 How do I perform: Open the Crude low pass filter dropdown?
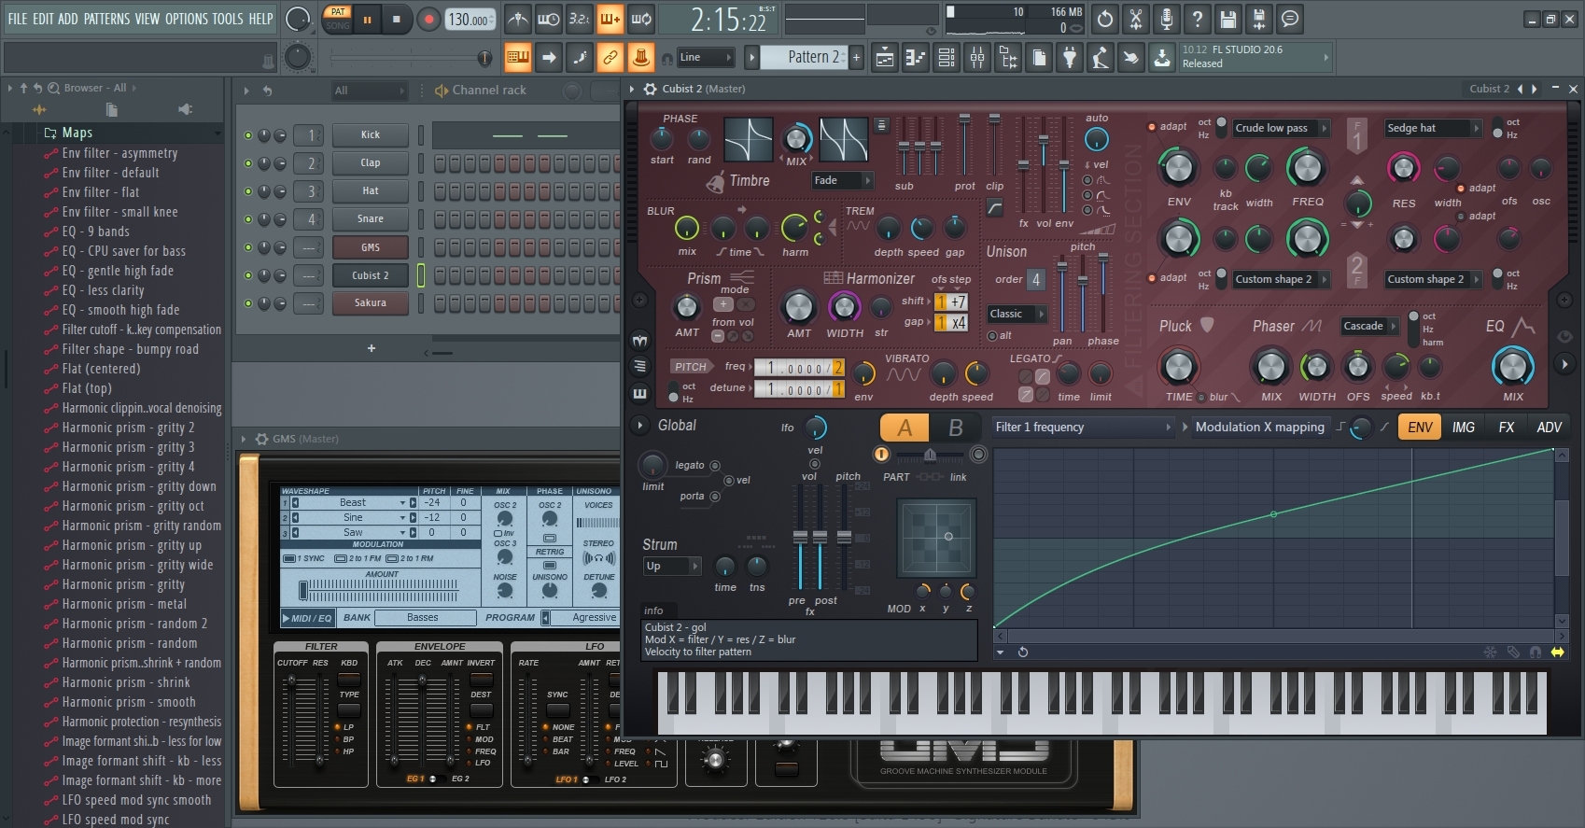(1280, 128)
